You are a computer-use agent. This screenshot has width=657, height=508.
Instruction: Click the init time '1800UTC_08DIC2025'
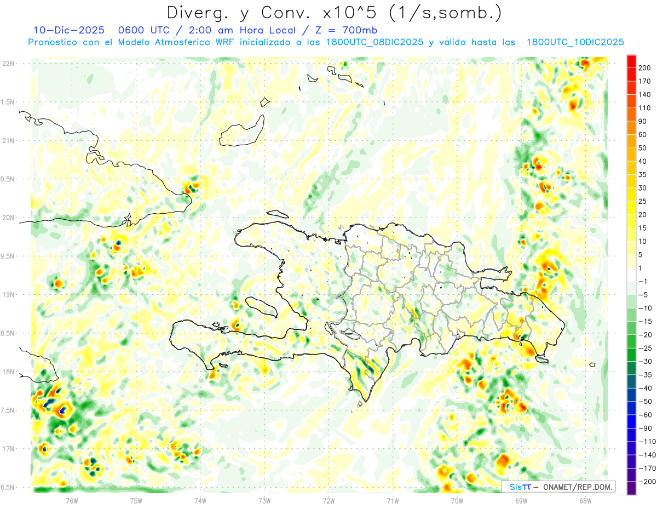click(x=374, y=42)
